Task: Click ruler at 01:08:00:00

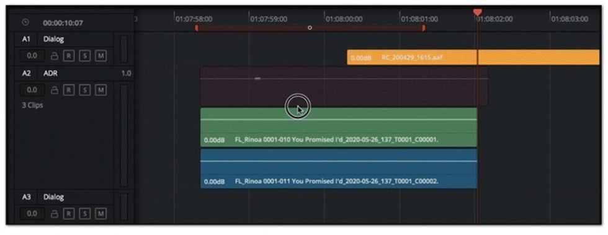Action: click(x=344, y=19)
